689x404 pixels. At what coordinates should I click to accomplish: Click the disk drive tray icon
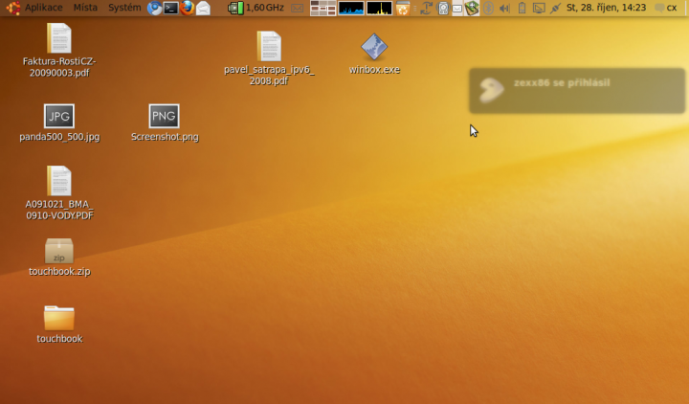tap(443, 8)
